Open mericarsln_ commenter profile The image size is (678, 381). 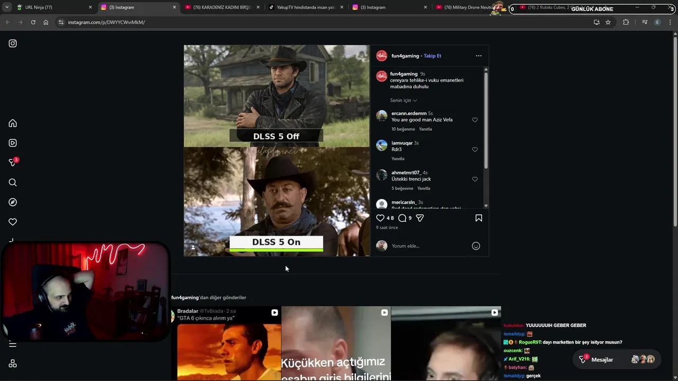[x=405, y=203]
